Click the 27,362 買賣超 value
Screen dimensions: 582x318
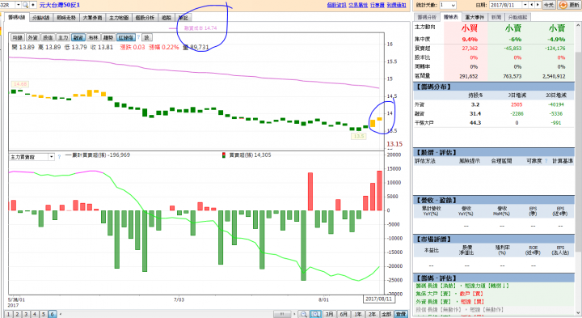coord(470,49)
